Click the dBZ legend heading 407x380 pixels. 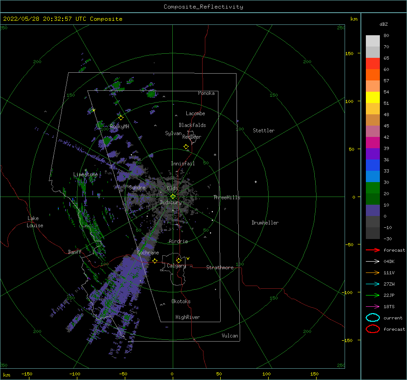tap(383, 24)
